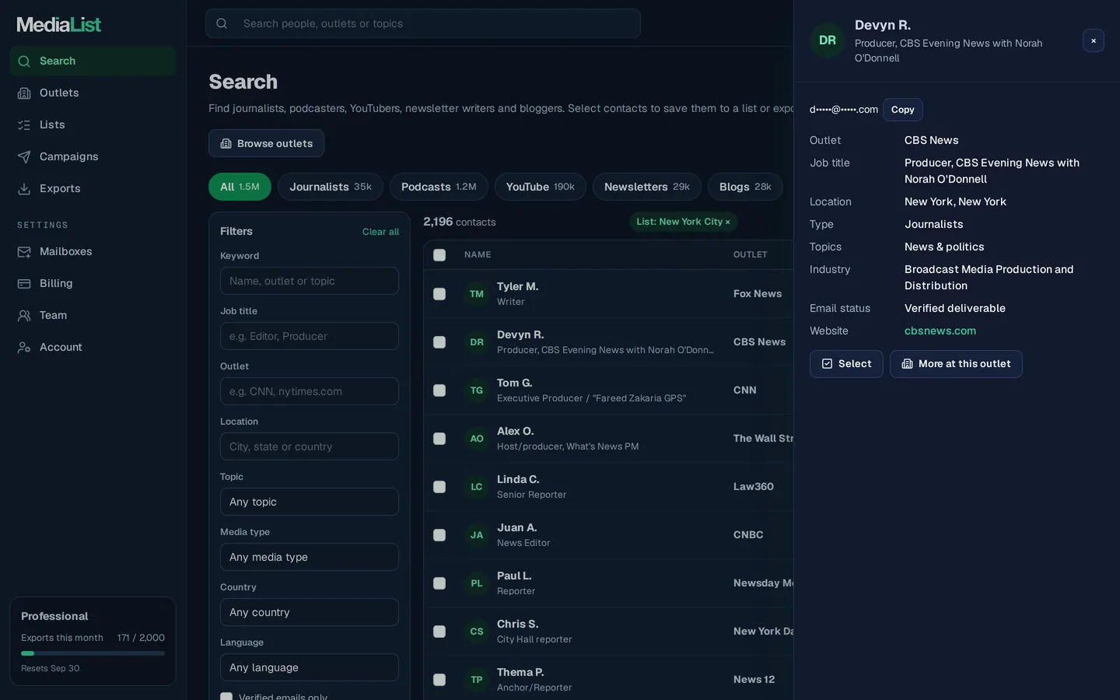The image size is (1120, 700).
Task: Check the box for Linda C.
Action: click(x=439, y=487)
